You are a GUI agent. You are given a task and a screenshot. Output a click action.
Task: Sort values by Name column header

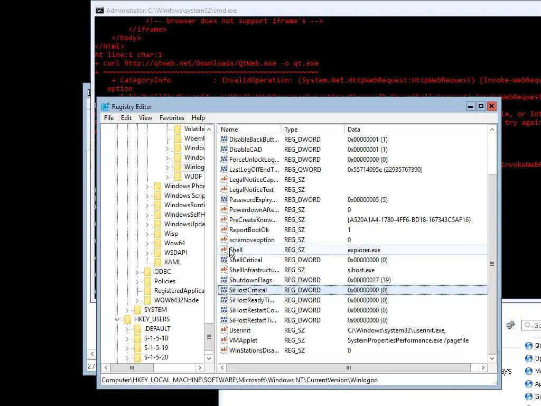tap(249, 130)
